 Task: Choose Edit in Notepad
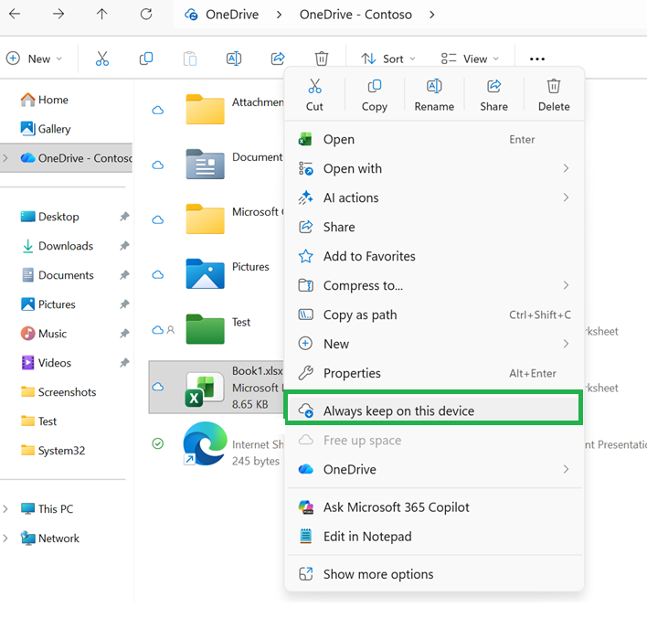[434, 536]
